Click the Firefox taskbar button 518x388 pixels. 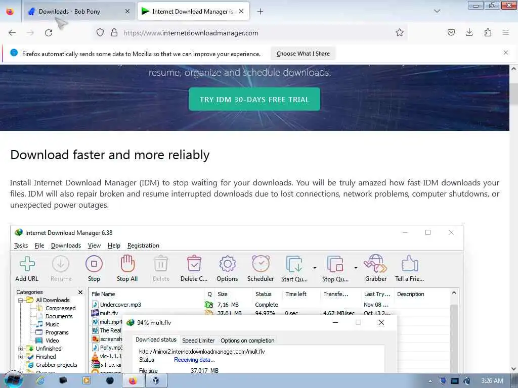click(133, 381)
